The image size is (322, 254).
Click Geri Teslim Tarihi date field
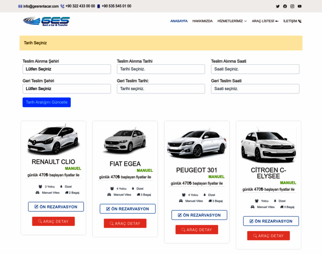coord(161,89)
